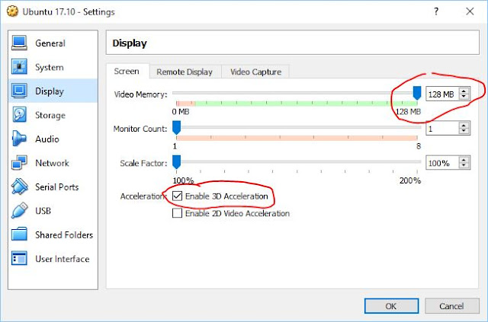Disable the Enable 3D Acceleration checkbox
This screenshot has width=488, height=322.
pos(177,196)
